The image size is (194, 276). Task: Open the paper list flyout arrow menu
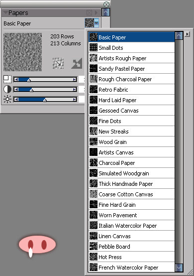click(188, 34)
